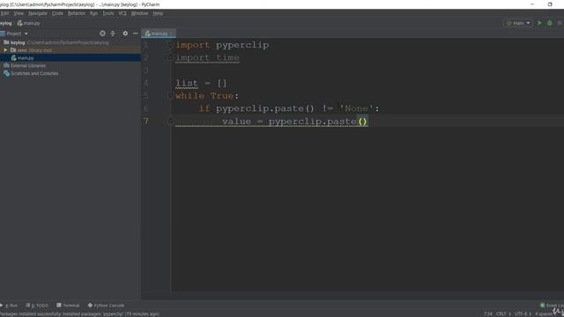This screenshot has width=564, height=317.
Task: Open the Run tool window tab
Action: [10, 306]
